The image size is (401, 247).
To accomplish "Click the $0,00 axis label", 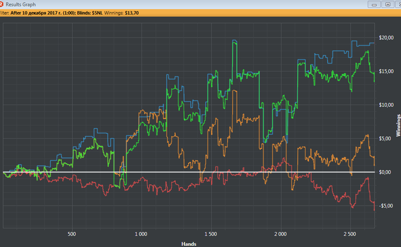I will click(386, 172).
